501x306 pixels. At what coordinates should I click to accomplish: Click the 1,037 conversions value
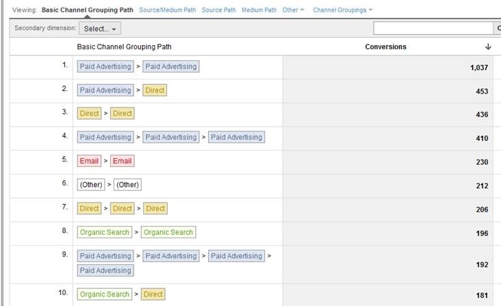click(477, 67)
